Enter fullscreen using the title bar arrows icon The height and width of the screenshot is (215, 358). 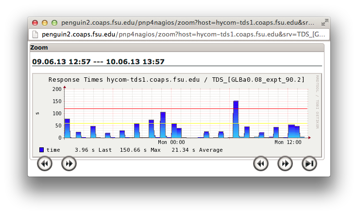pyautogui.click(x=325, y=22)
